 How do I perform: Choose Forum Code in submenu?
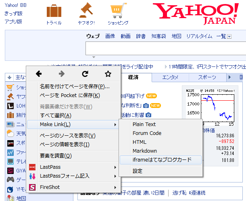[161, 133]
